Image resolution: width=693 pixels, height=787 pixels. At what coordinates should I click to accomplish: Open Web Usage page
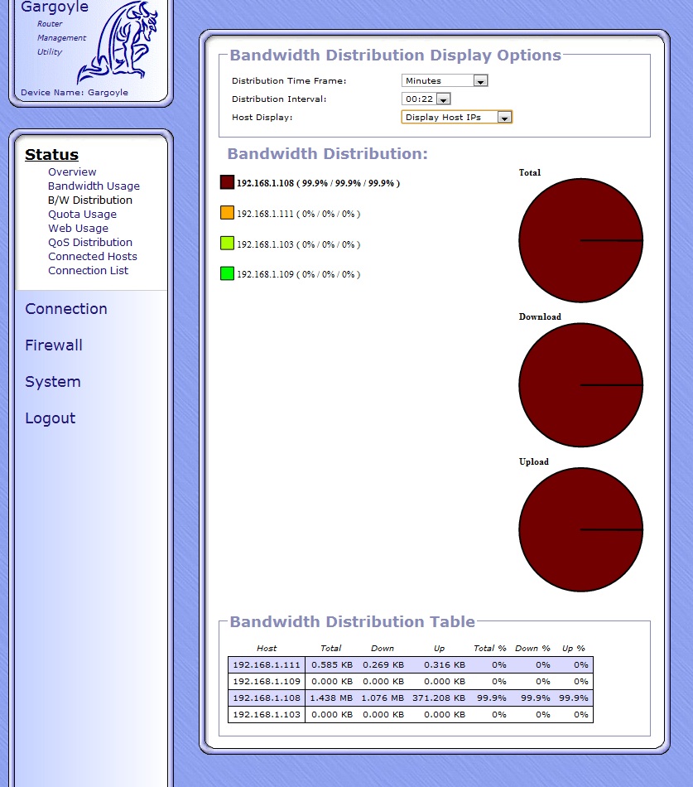pos(79,228)
